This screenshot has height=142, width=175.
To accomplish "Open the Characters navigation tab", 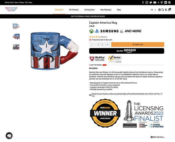I will [59, 10].
